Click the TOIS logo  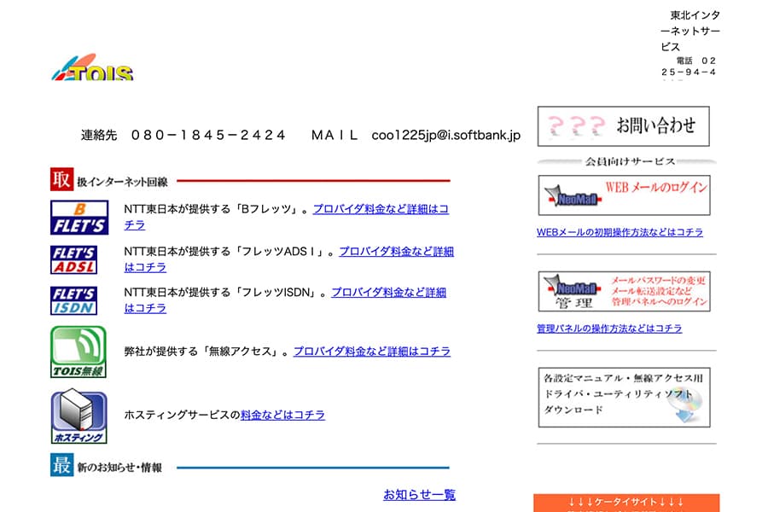click(x=92, y=71)
